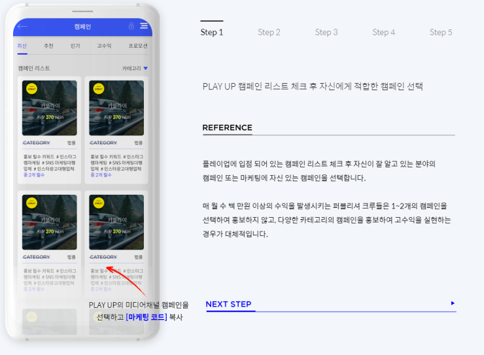Click the heading starting 'PLAY UP 캠페인 리스트 체크'

[313, 86]
